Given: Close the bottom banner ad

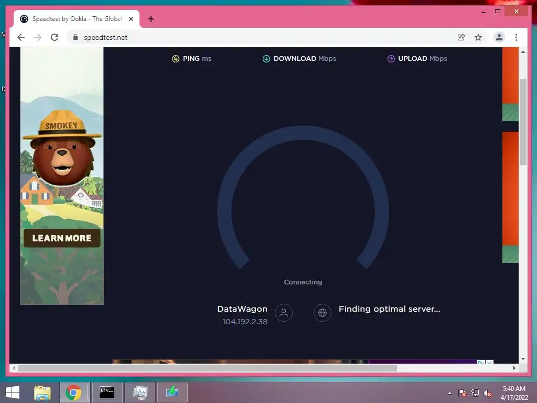Looking at the screenshot, I should [489, 362].
